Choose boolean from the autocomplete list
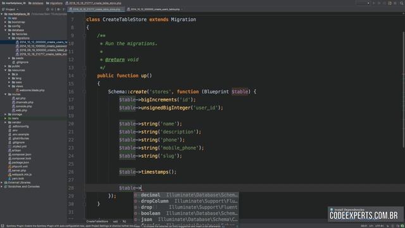 click(186, 213)
